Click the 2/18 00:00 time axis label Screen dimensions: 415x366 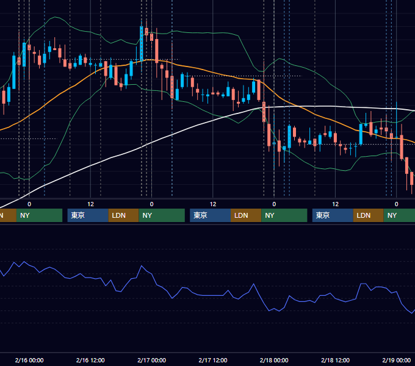click(x=274, y=360)
